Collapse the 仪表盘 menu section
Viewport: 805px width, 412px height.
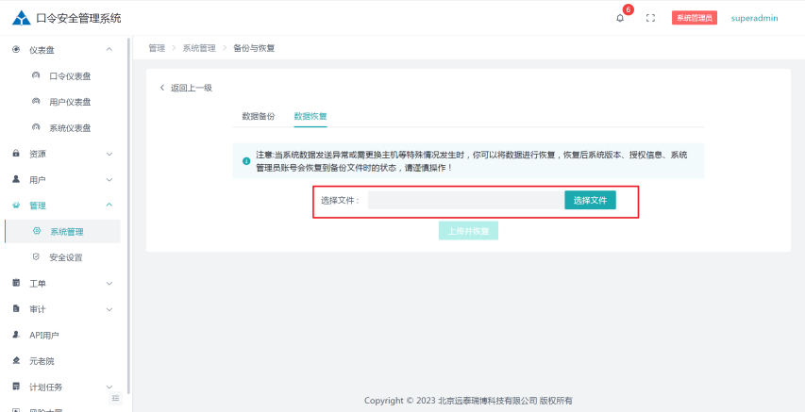(x=109, y=49)
